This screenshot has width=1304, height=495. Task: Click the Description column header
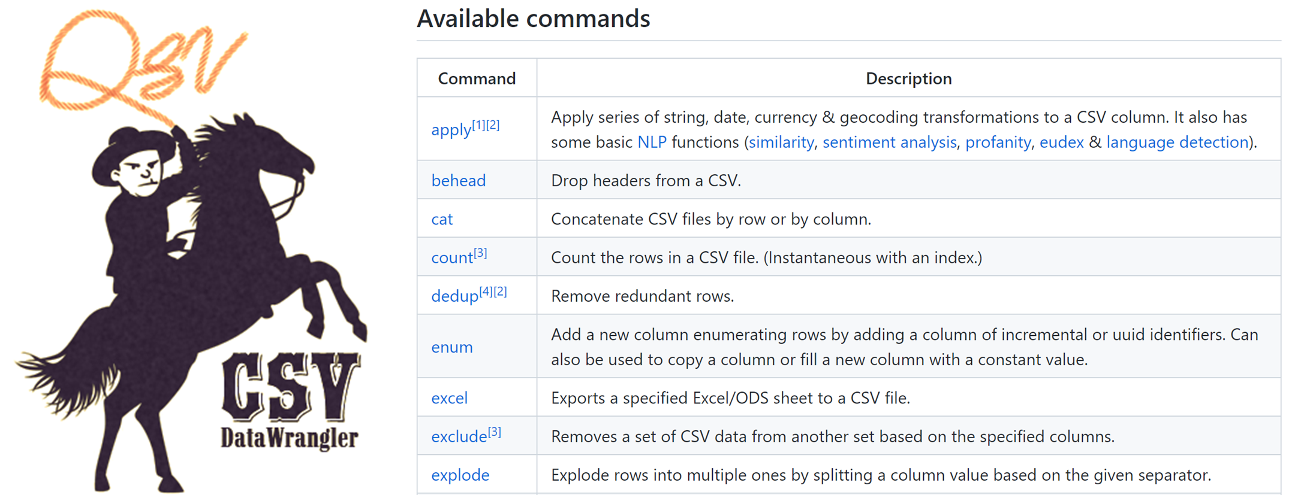coord(909,78)
